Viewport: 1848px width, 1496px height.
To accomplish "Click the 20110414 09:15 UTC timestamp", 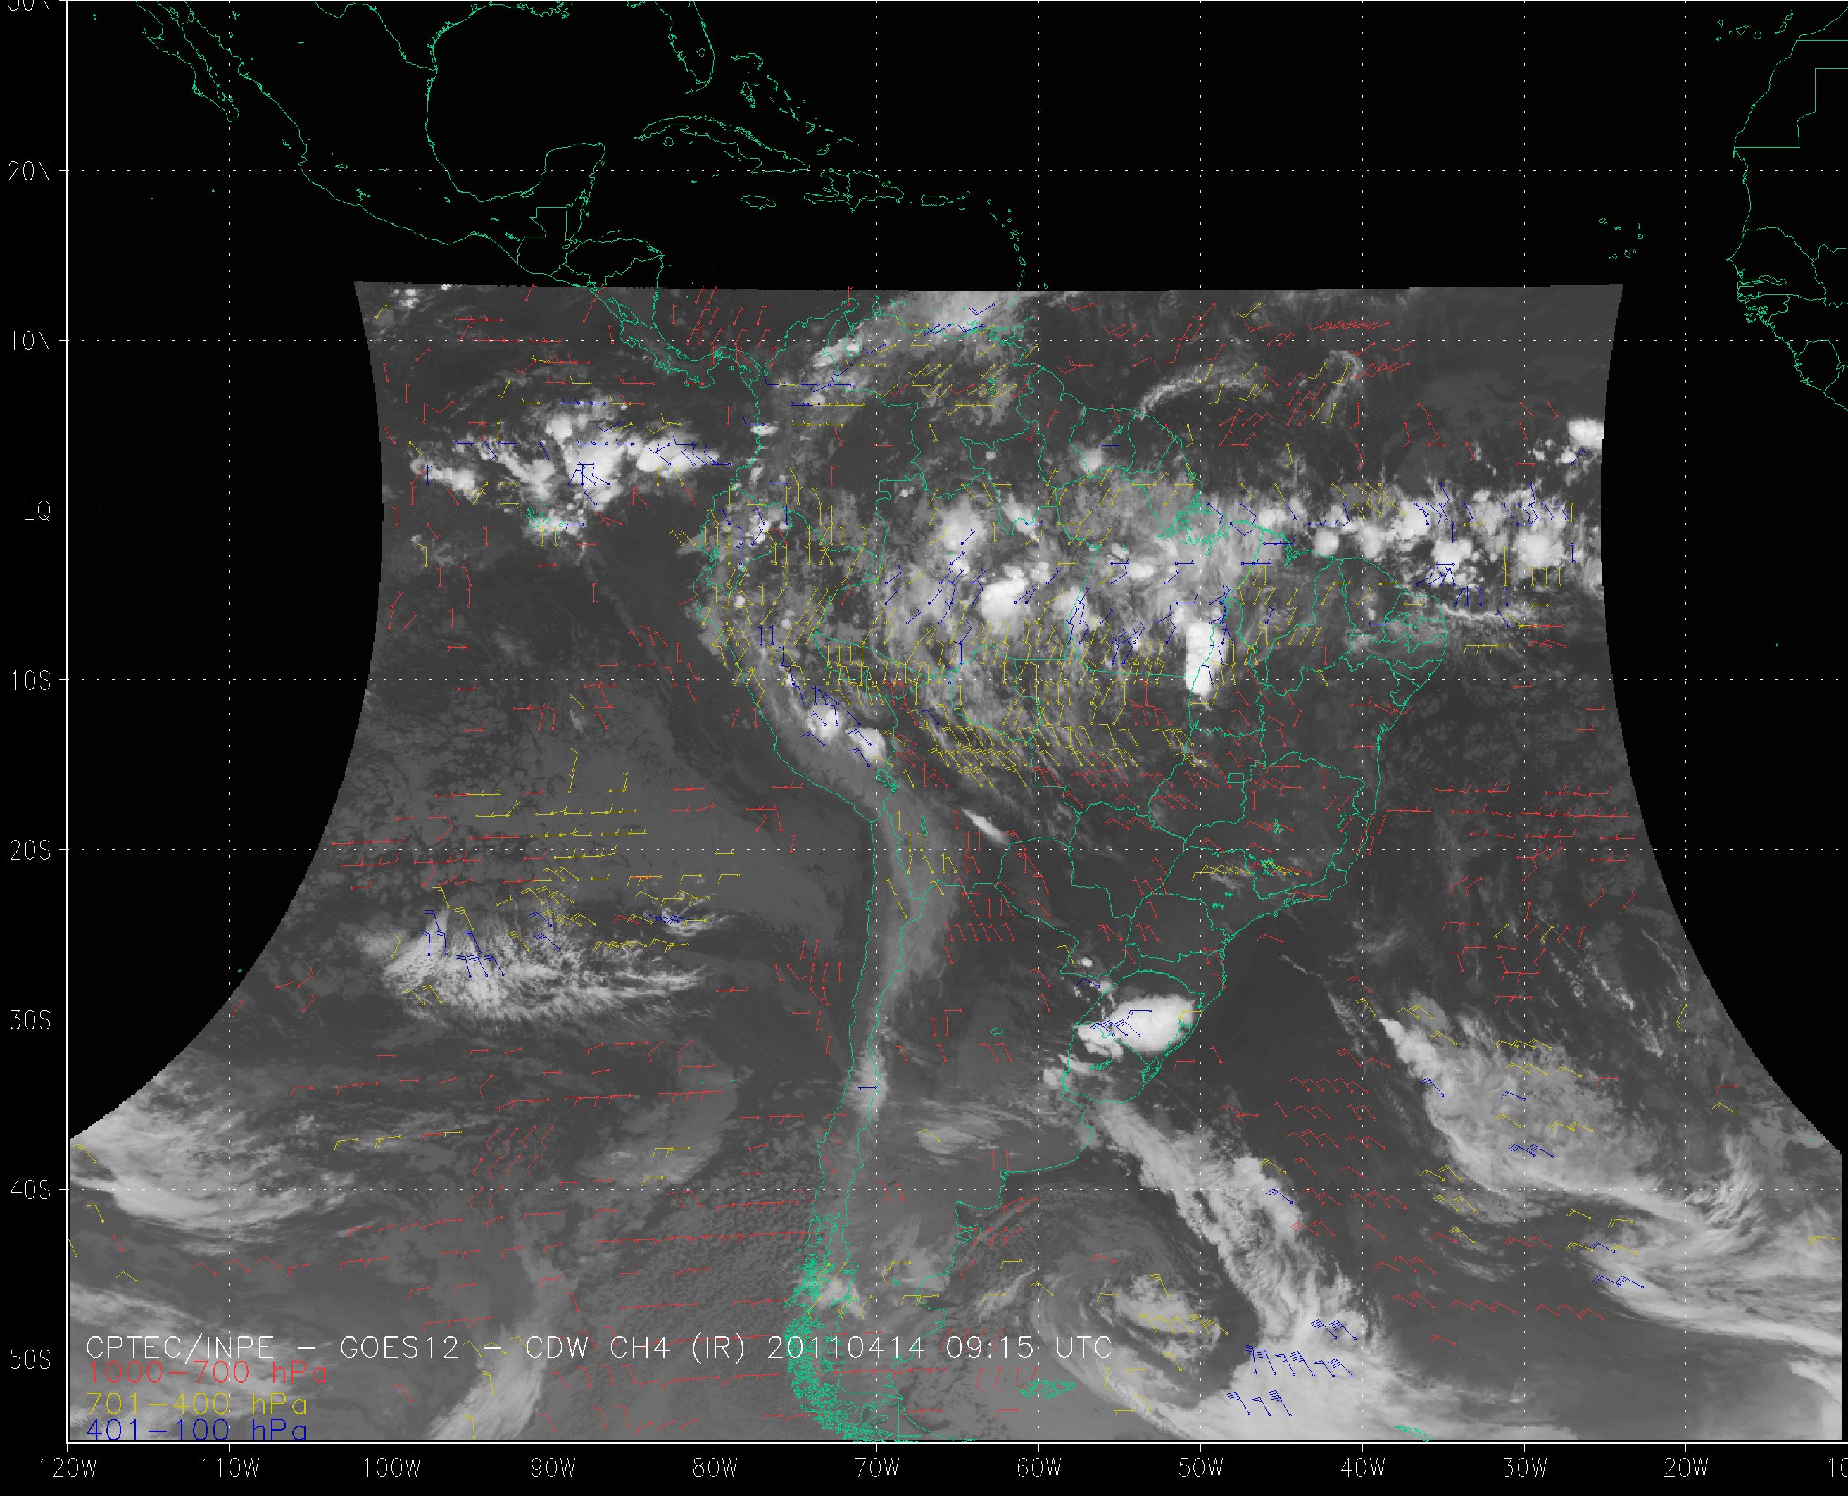I will 939,1347.
